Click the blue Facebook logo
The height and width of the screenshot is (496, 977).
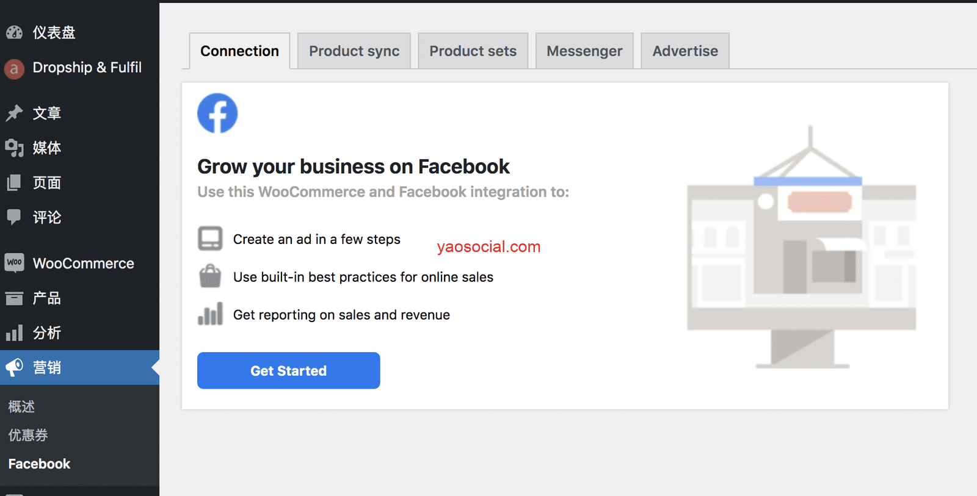217,113
